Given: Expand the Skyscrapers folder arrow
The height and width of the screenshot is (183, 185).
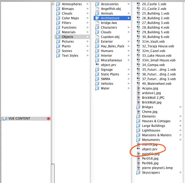Looking at the screenshot, I should click(181, 173).
